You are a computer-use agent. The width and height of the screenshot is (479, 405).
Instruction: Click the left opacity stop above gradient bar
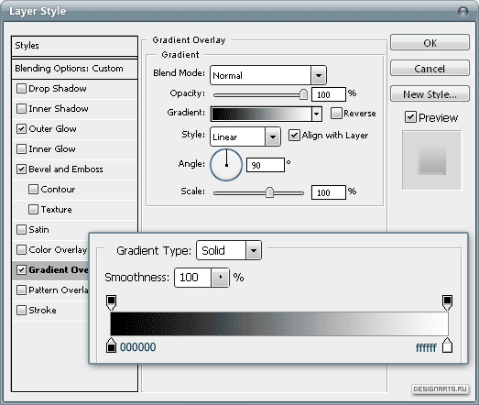point(111,302)
